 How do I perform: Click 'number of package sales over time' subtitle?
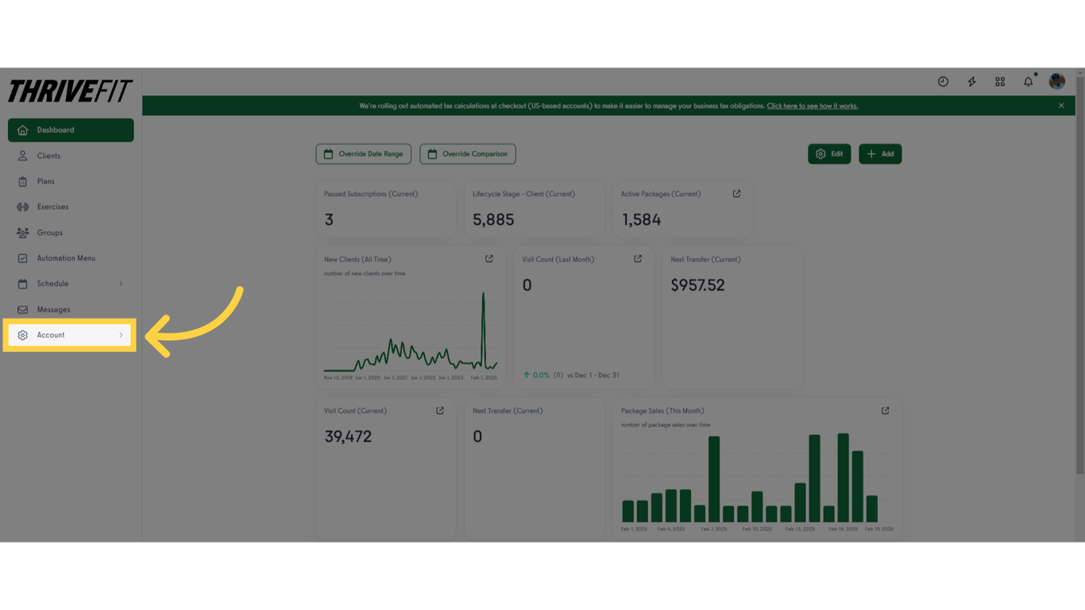666,425
